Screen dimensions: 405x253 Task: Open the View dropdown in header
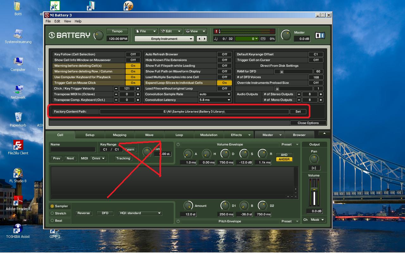[196, 31]
